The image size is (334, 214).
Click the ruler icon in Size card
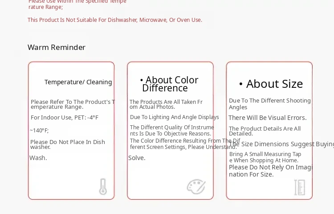tap(299, 187)
